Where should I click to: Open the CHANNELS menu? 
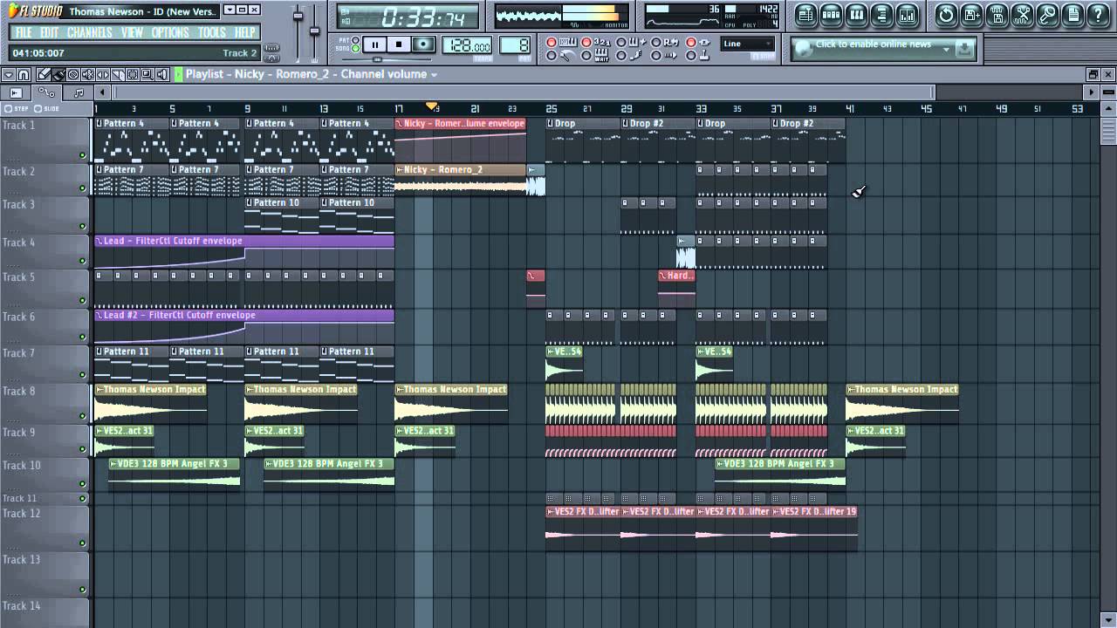90,32
